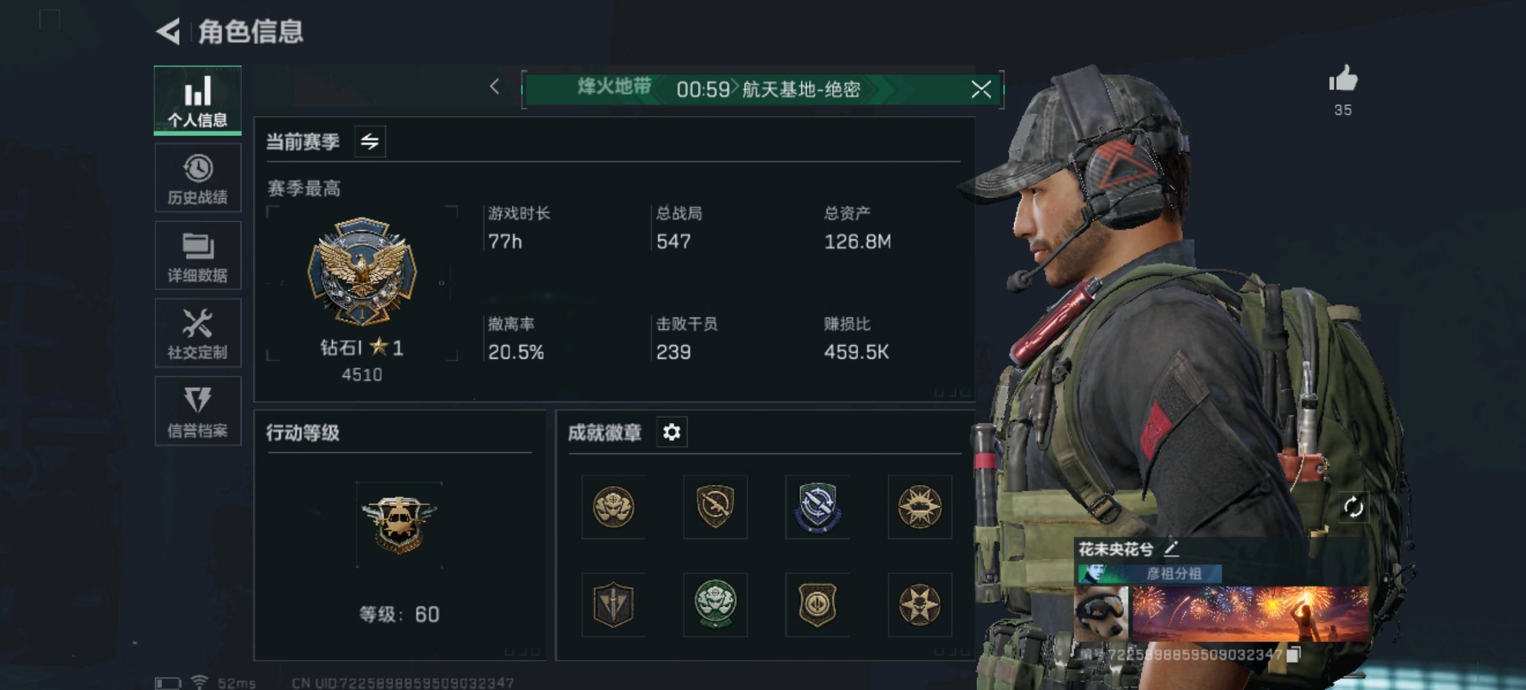This screenshot has height=690, width=1526.
Task: Collapse matchmaking banner with left chevron
Action: click(494, 87)
